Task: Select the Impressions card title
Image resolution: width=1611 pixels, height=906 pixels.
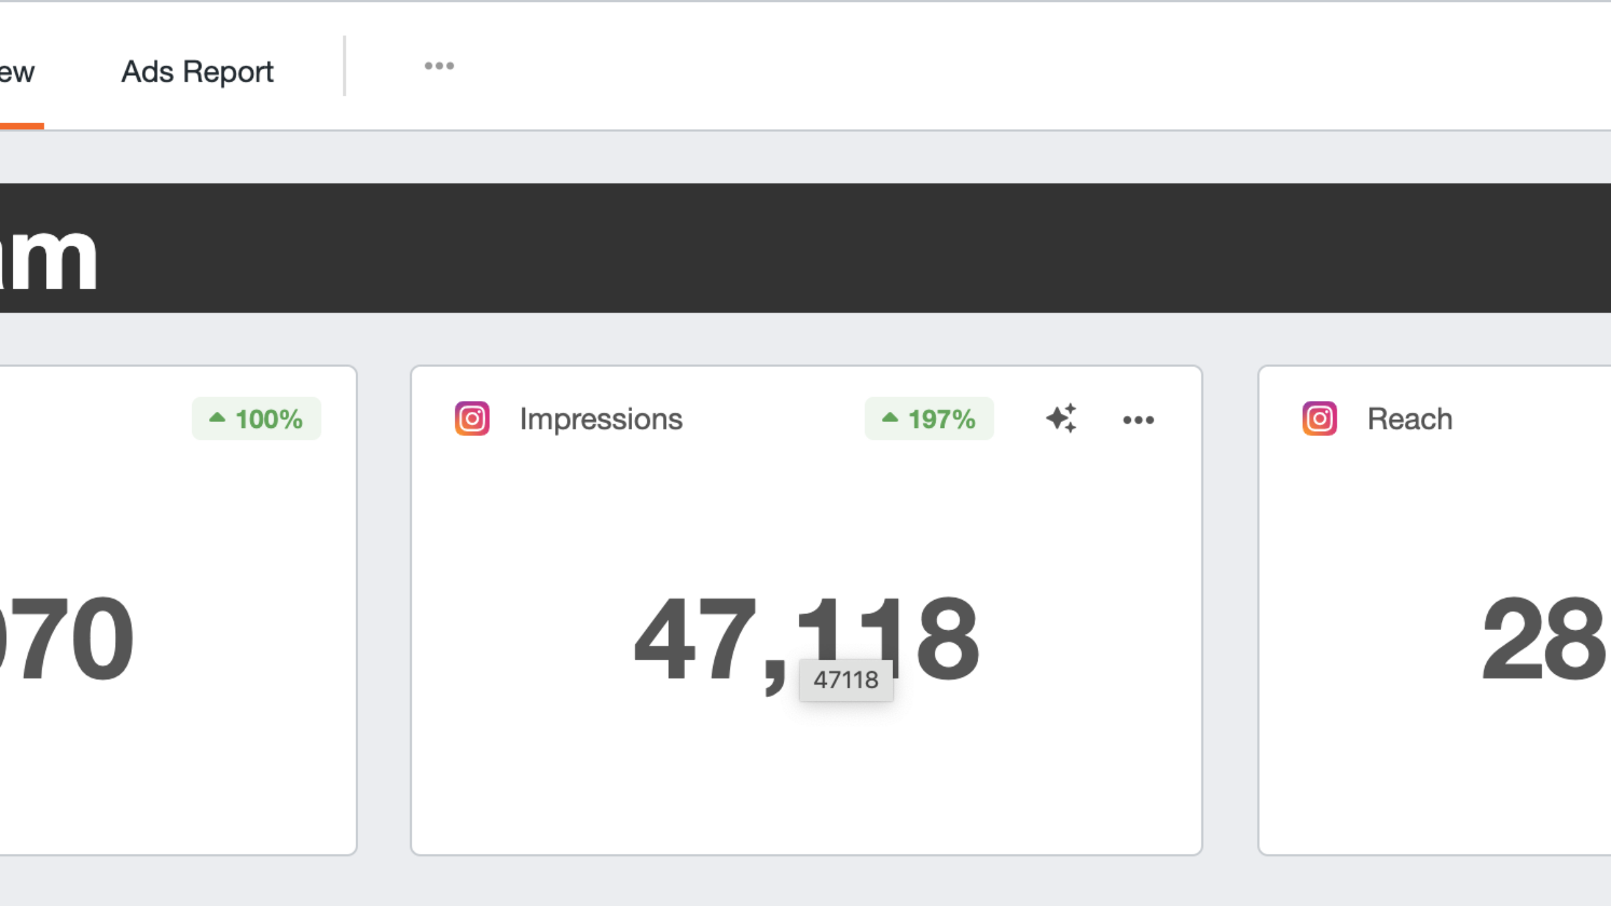Action: [601, 419]
